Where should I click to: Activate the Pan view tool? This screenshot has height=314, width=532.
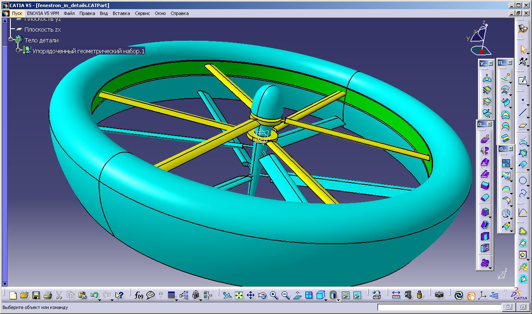(250, 295)
